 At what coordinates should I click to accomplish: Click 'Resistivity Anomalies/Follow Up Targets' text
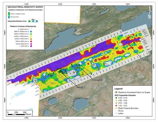(134, 92)
